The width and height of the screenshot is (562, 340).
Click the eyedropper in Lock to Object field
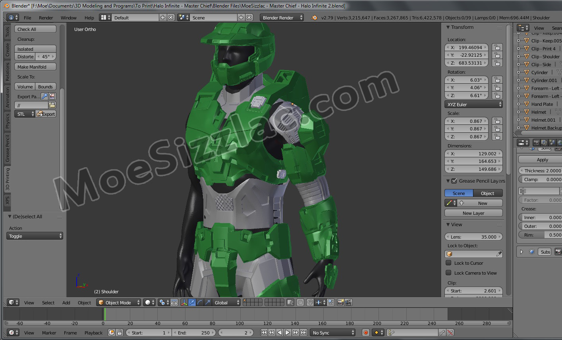pyautogui.click(x=499, y=254)
